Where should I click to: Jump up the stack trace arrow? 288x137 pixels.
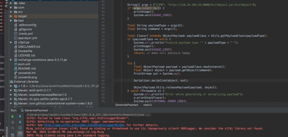20,117
